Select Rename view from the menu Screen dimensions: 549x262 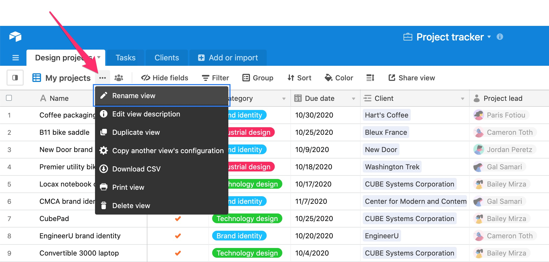tap(134, 96)
